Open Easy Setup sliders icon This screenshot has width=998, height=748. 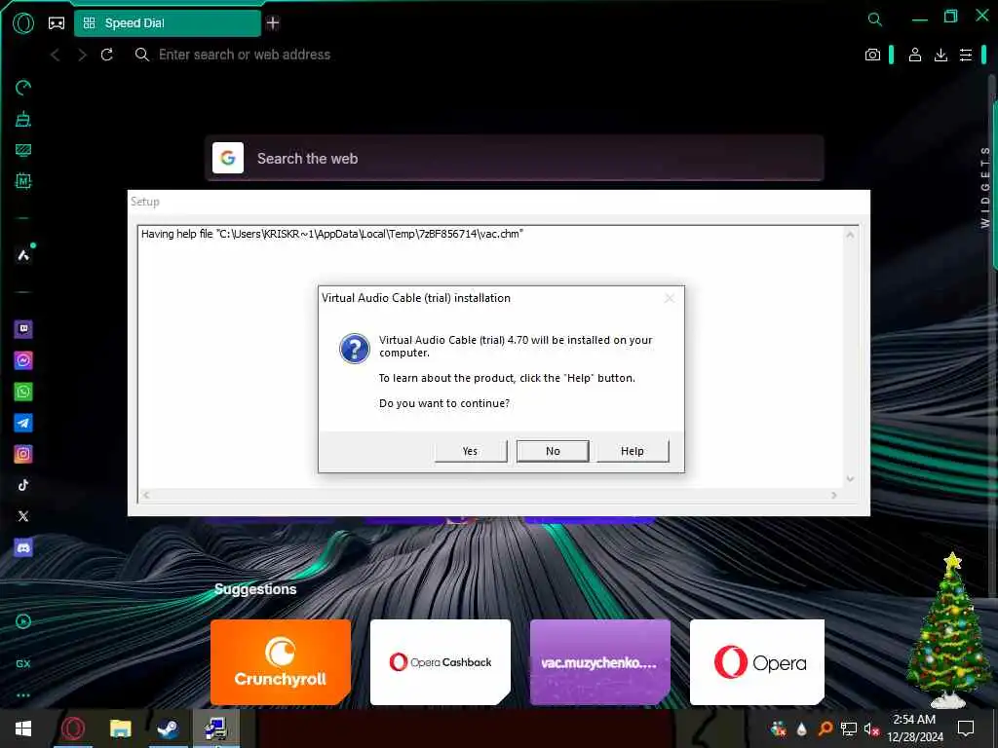pos(966,56)
